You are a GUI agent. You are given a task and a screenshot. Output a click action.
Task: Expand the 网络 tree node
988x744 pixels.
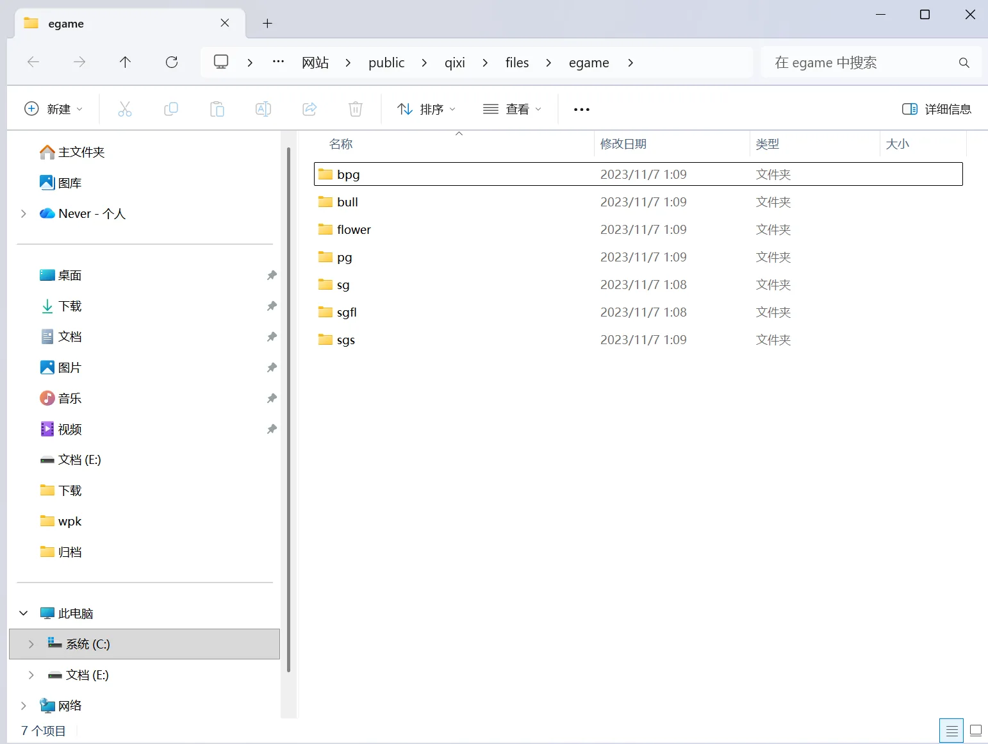24,706
